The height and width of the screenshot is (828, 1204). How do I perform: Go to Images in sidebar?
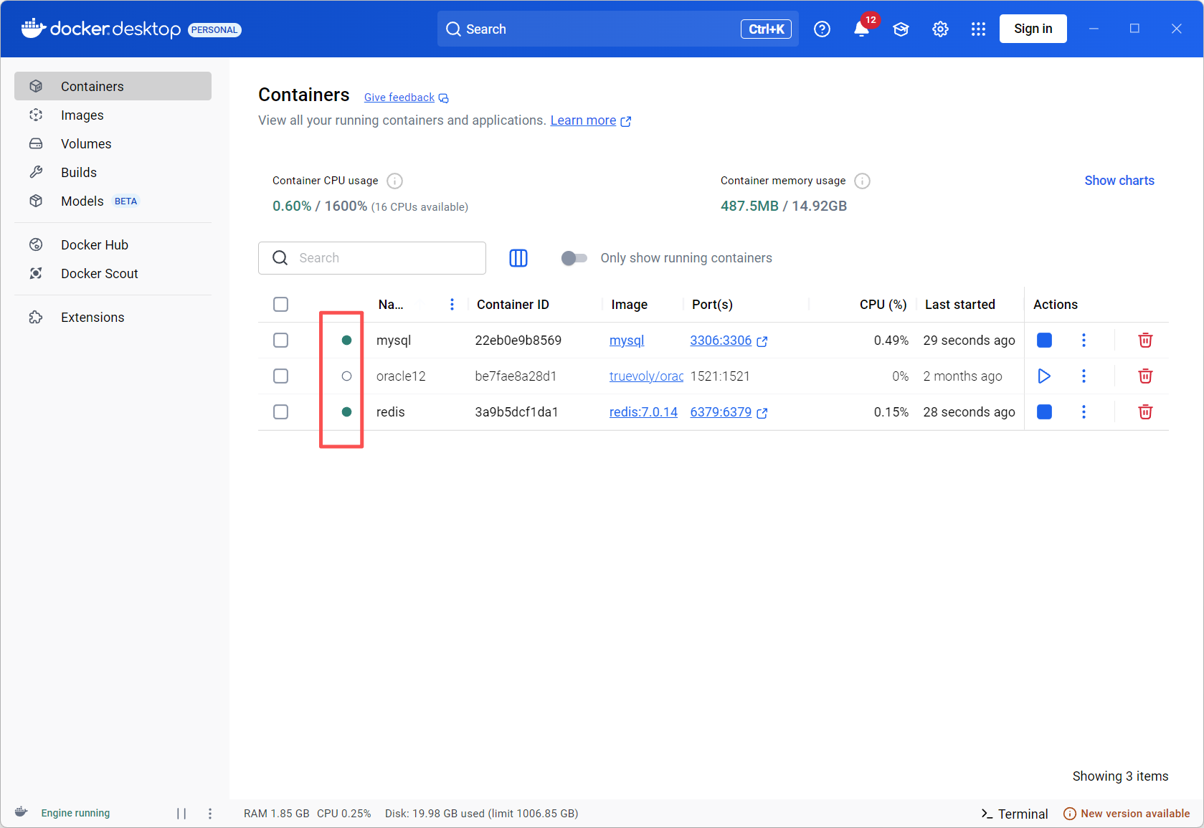(x=113, y=115)
